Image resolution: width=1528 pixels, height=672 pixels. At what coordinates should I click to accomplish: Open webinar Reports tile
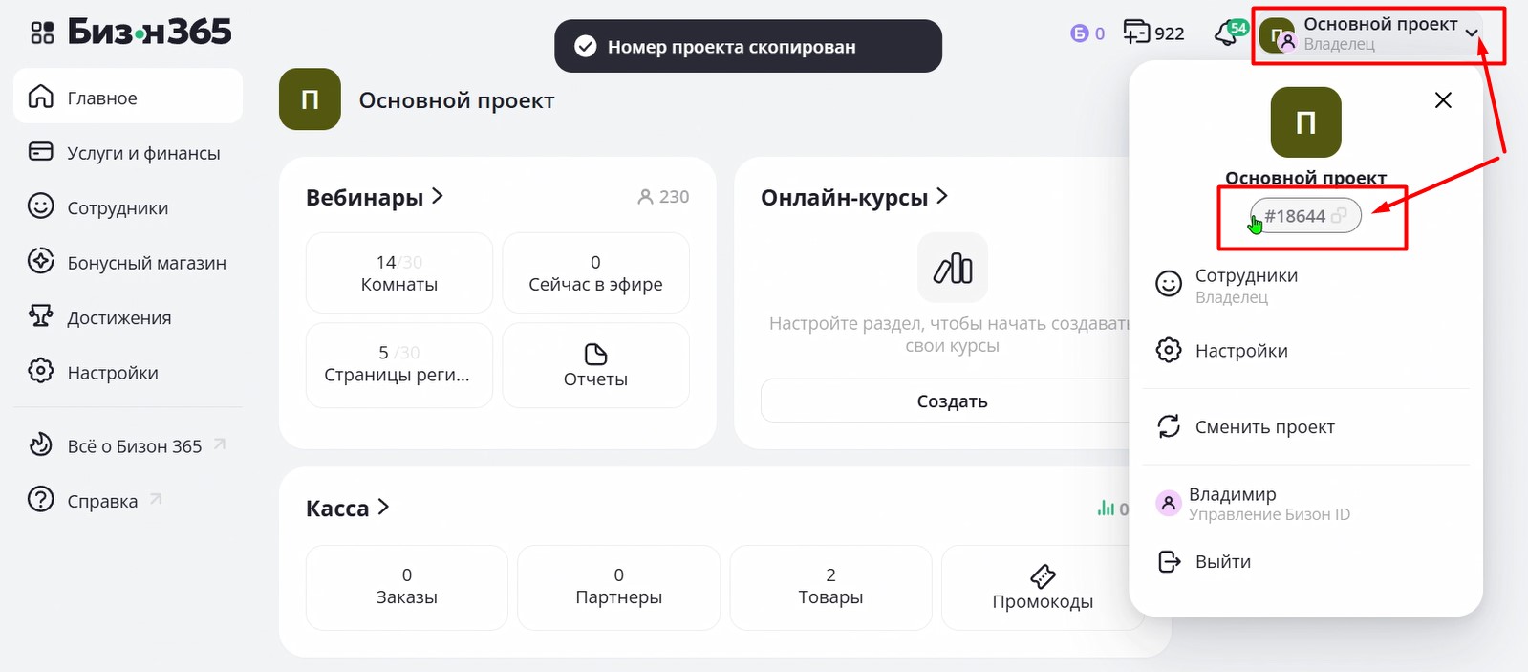pyautogui.click(x=595, y=365)
